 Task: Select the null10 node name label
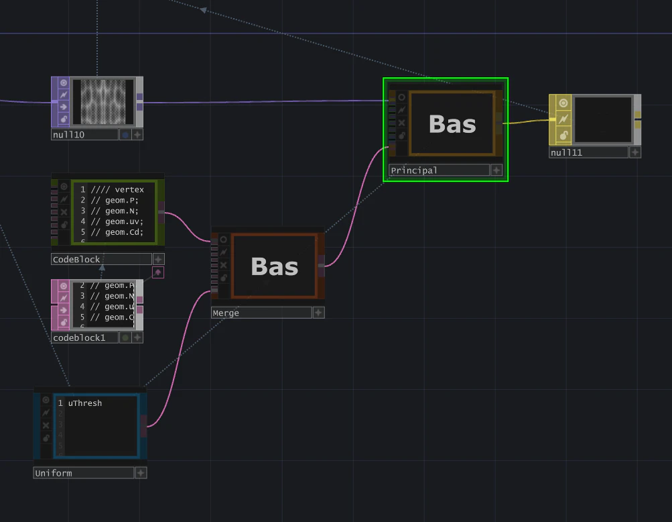click(x=84, y=135)
